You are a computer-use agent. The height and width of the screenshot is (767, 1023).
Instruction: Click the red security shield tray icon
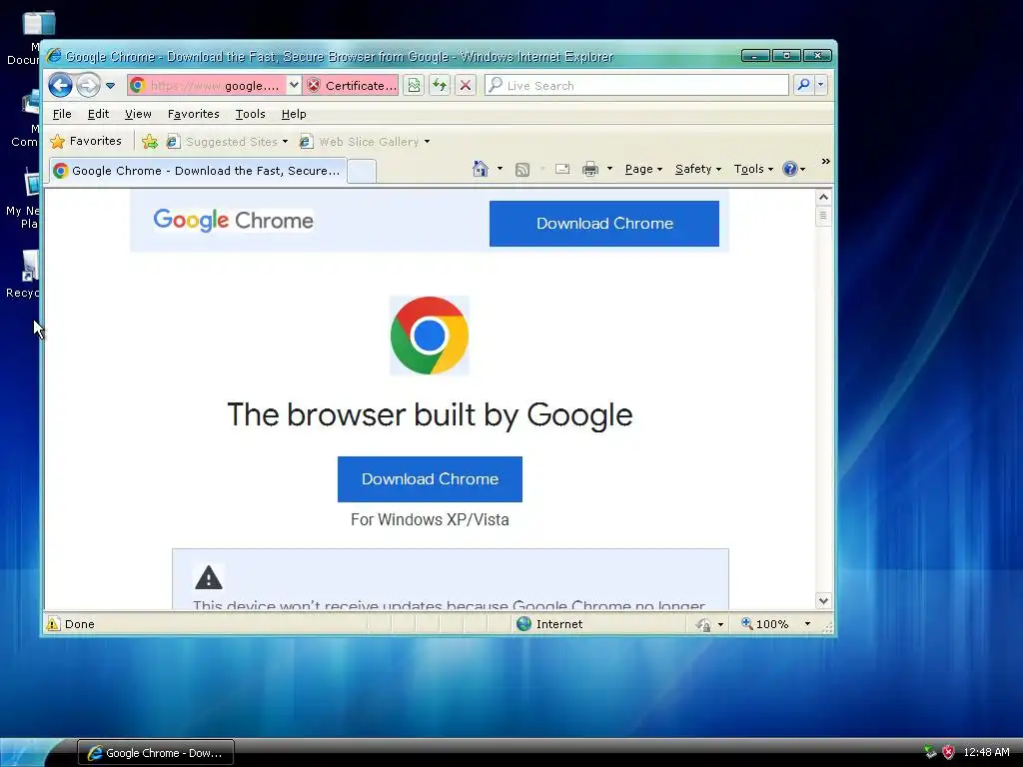pos(949,752)
